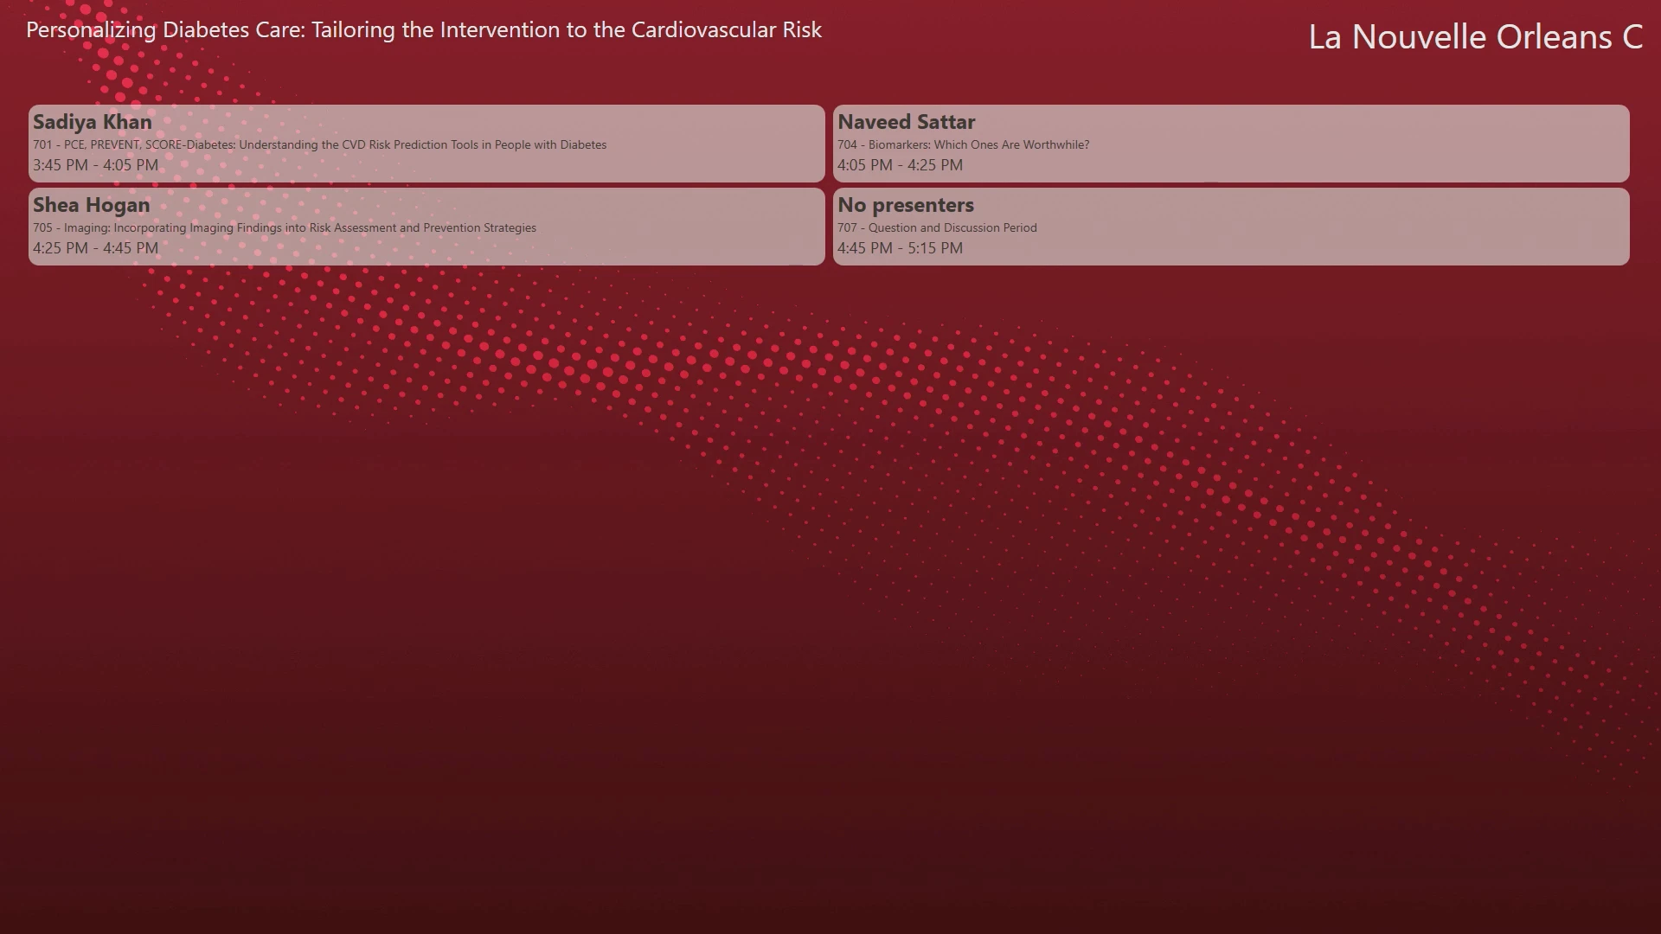Image resolution: width=1661 pixels, height=934 pixels.
Task: Open the 704 Biomarkers talk title
Action: tap(964, 144)
